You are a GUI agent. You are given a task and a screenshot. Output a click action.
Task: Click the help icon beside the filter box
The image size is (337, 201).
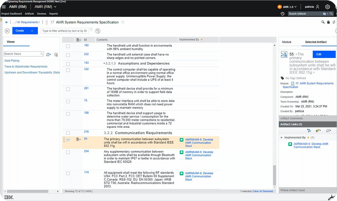point(91,30)
